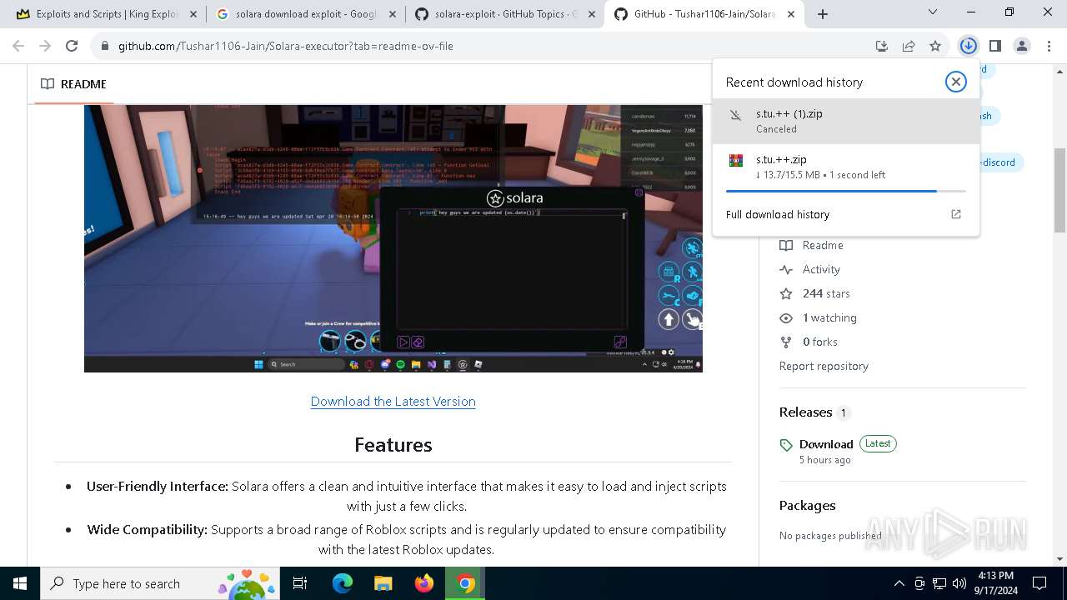The image size is (1067, 600).
Task: Click the Chrome taskbar icon
Action: (x=465, y=583)
